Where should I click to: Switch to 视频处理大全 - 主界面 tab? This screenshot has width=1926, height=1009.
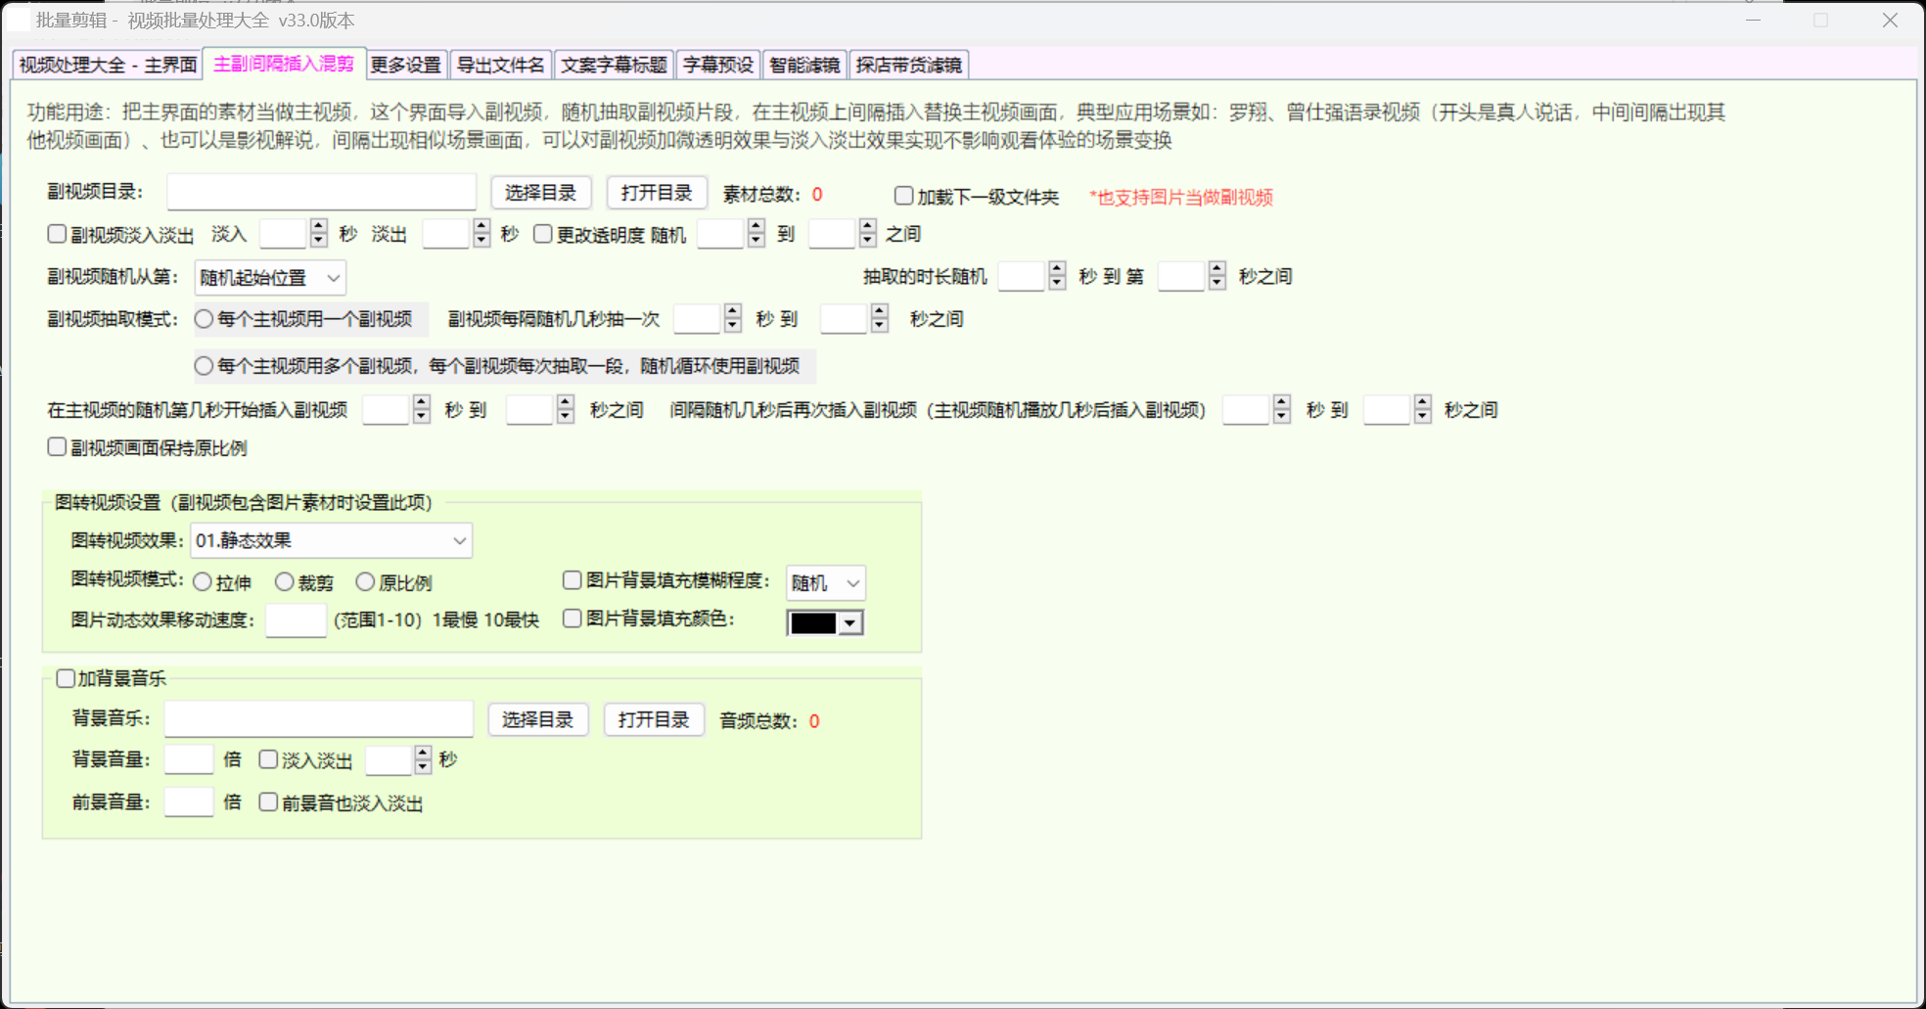(108, 65)
